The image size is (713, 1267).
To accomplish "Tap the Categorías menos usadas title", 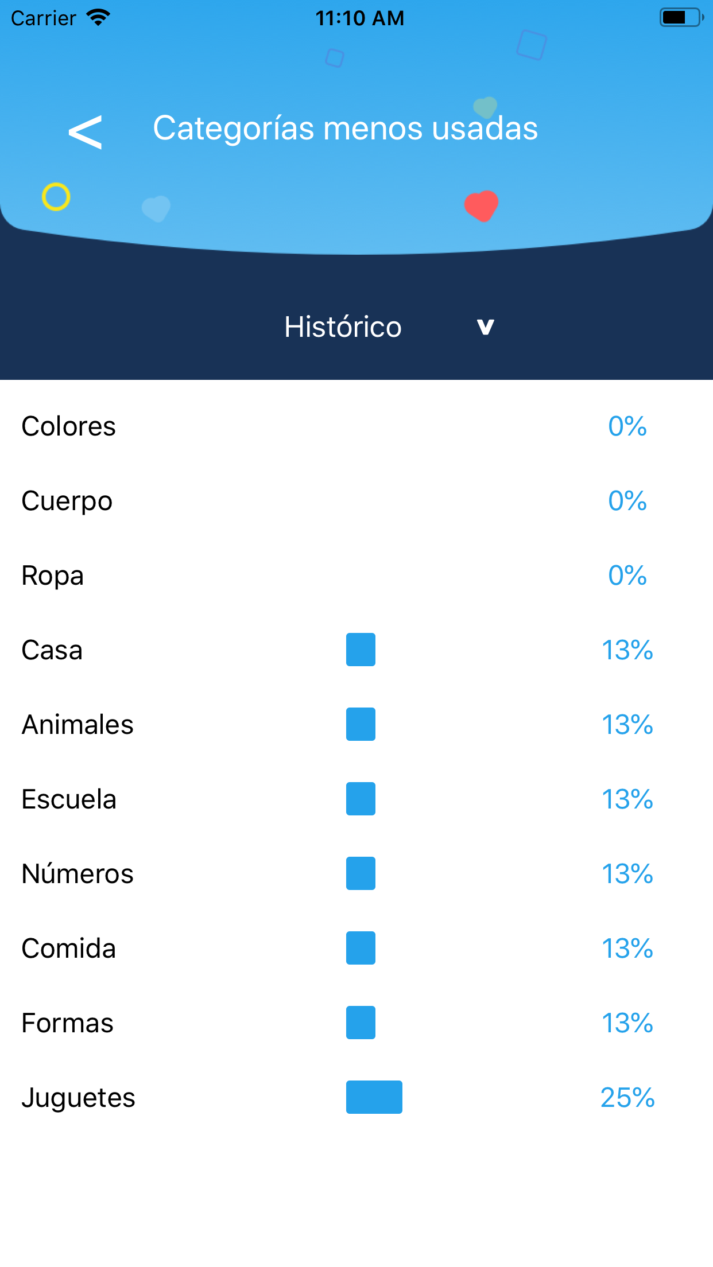I will pos(345,128).
